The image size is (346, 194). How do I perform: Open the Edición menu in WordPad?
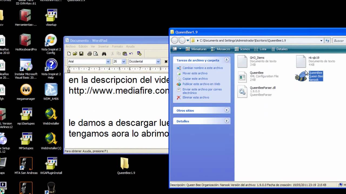[x=83, y=46]
